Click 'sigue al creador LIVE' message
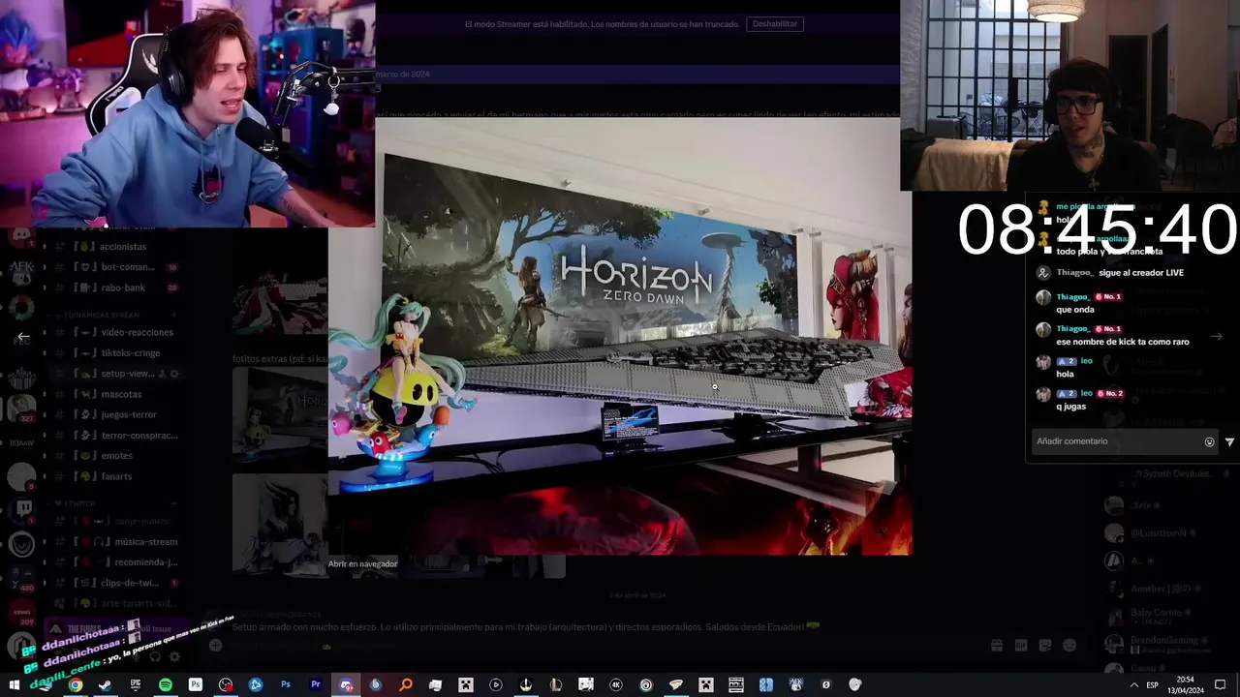 [x=1141, y=273]
